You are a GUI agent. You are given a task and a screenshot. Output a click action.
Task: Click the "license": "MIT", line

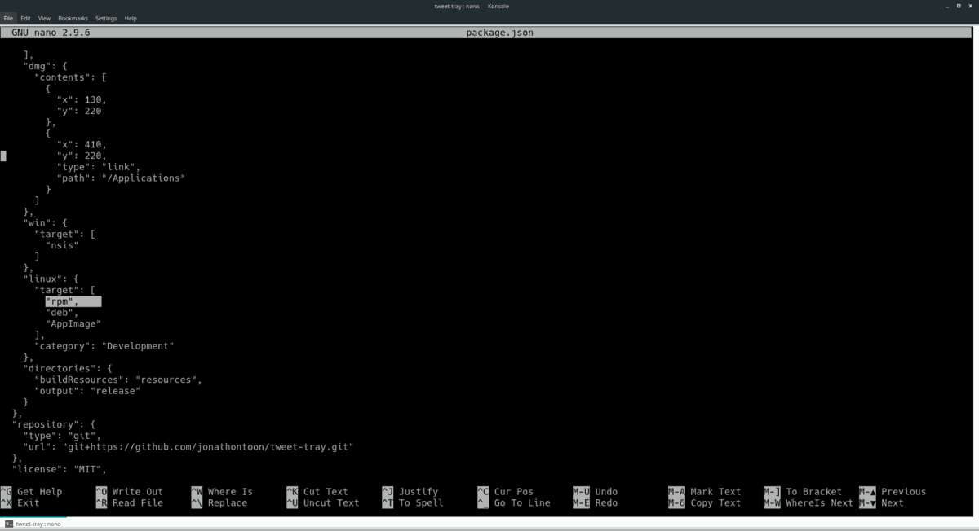tap(60, 470)
